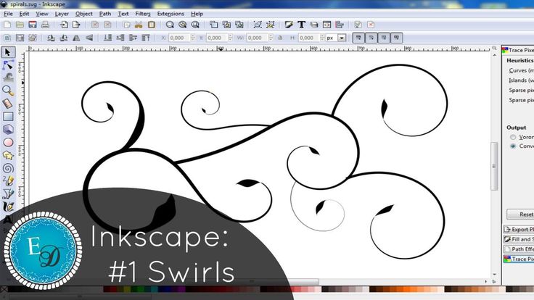534x300 pixels.
Task: Toggle third scale-affect button in controls bar
Action: (x=384, y=38)
